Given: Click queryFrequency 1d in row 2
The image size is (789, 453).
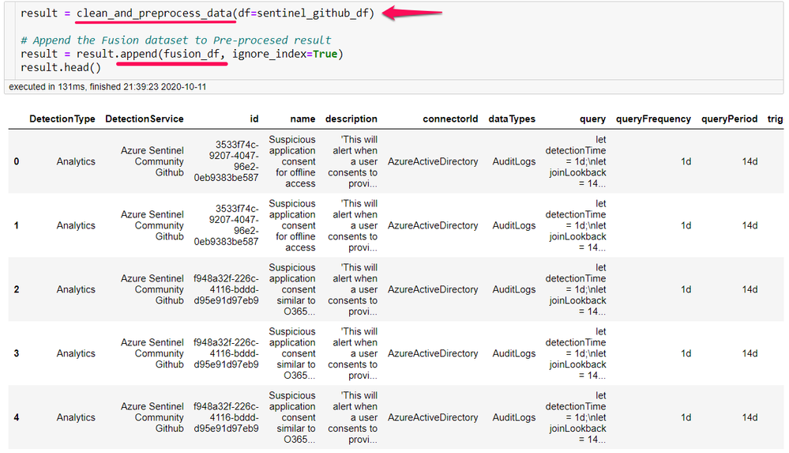Looking at the screenshot, I should [x=686, y=289].
